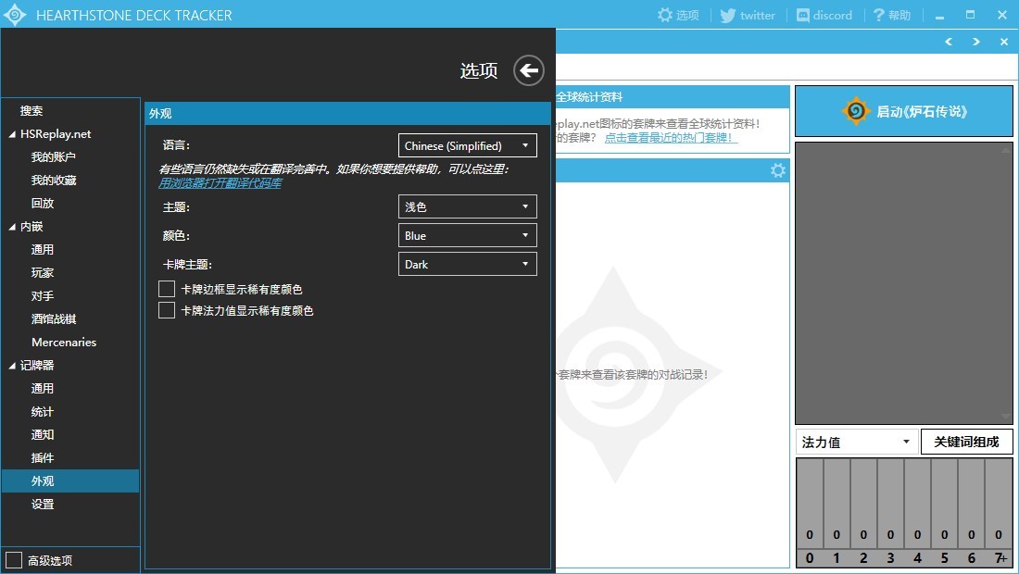Toggle the 高级选项 checkbox

tap(14, 559)
